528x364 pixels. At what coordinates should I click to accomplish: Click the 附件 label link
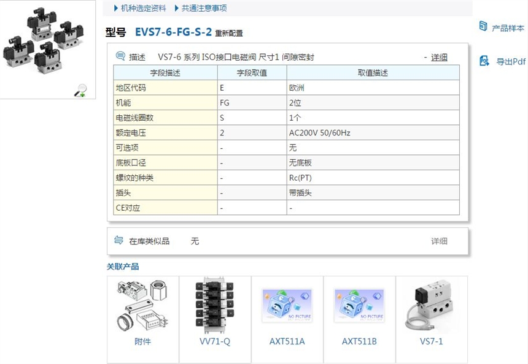pos(142,341)
